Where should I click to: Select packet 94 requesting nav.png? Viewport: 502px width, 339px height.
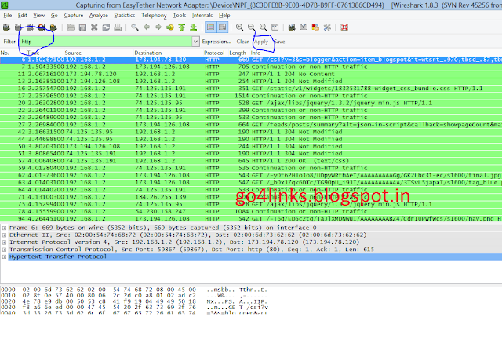[x=251, y=218]
